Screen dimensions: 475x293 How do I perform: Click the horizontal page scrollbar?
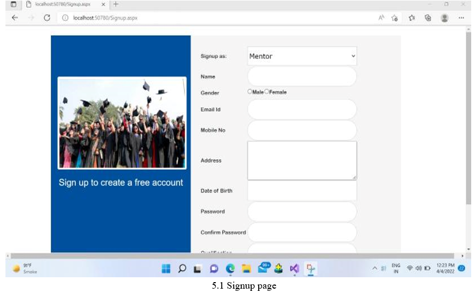click(x=232, y=256)
